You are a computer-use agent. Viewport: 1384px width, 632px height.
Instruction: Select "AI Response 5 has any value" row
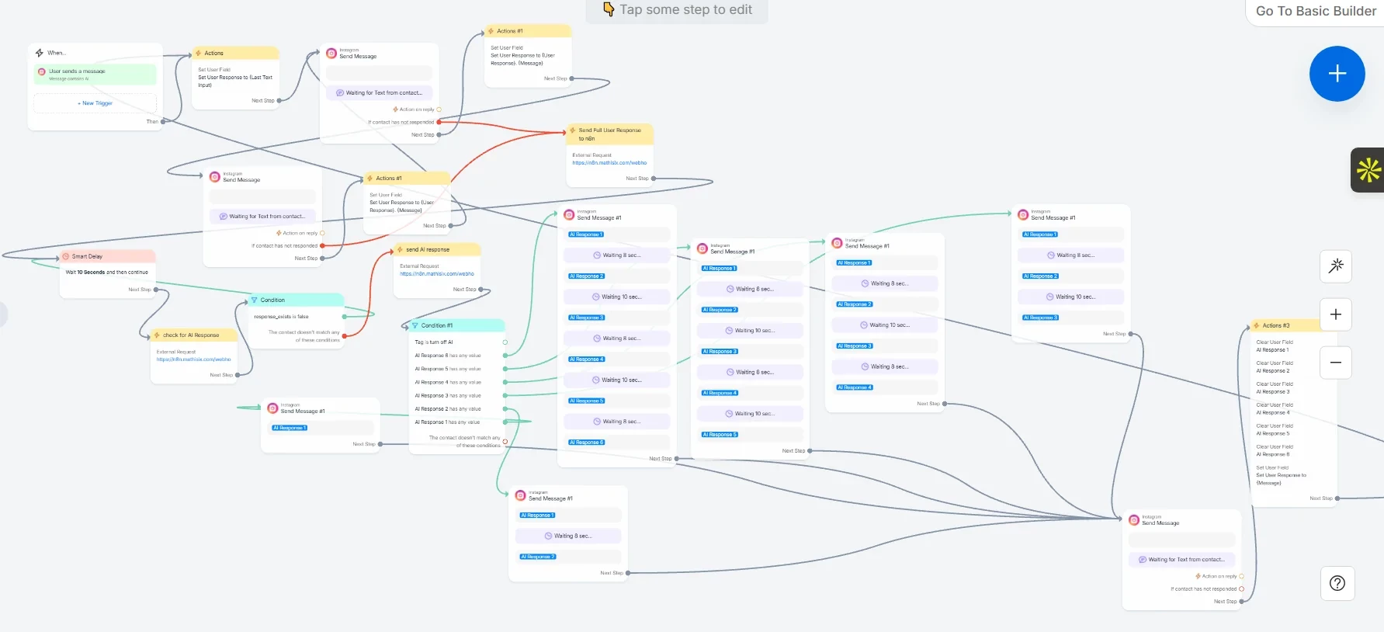[x=458, y=369]
